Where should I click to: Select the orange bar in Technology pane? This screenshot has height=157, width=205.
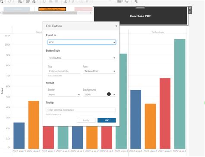tap(151, 126)
